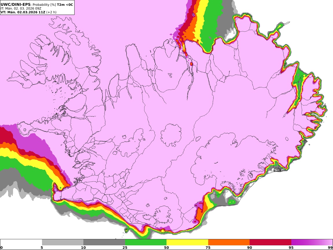The image size is (333, 250).
Task: Click the light gray 5–10% legend swatch
Action: click(x=63, y=242)
